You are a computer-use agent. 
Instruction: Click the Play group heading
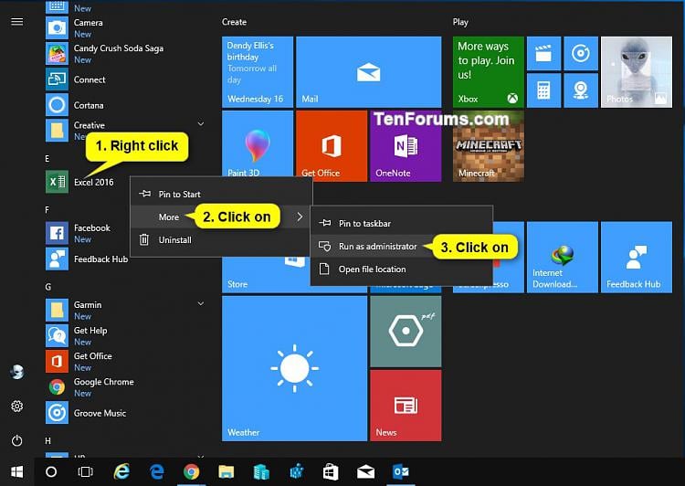point(460,22)
